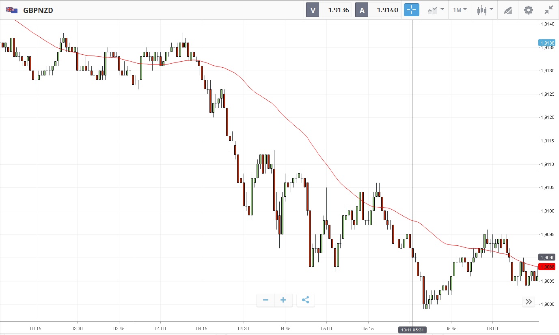Click the 13/11 05:31 crosshair time label
This screenshot has width=559, height=335.
click(412, 330)
